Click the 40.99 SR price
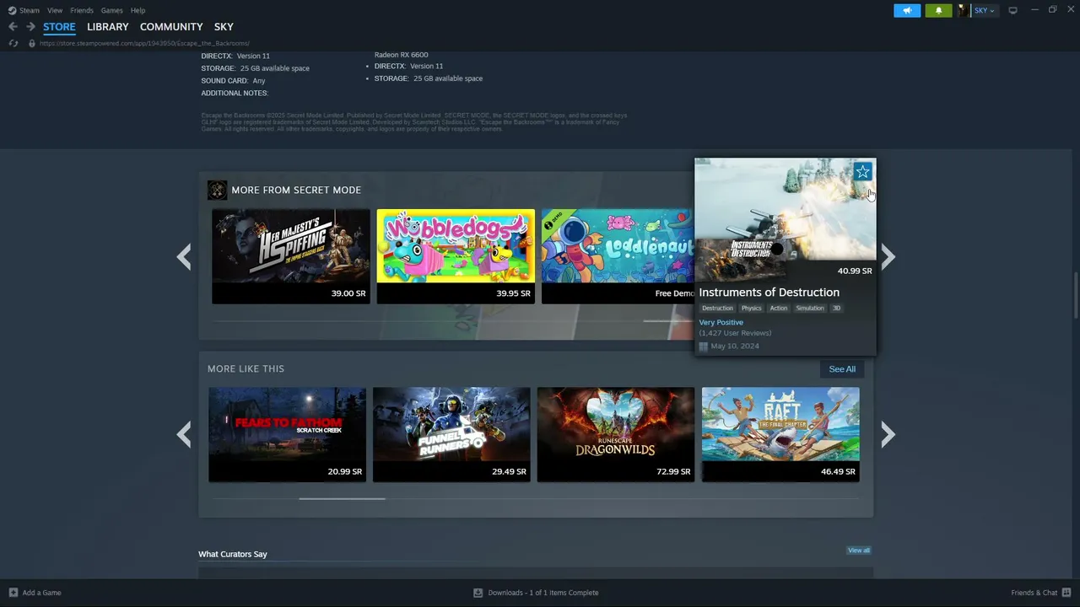Image resolution: width=1080 pixels, height=607 pixels. [x=855, y=271]
